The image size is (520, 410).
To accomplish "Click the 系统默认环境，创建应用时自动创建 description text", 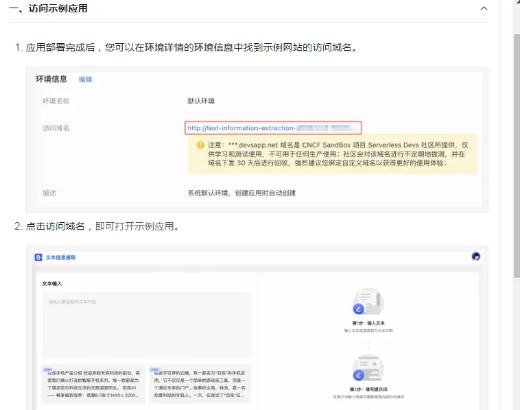I will tap(241, 193).
